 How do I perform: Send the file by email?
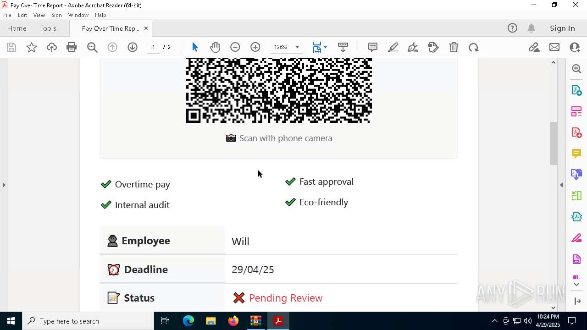tap(554, 47)
